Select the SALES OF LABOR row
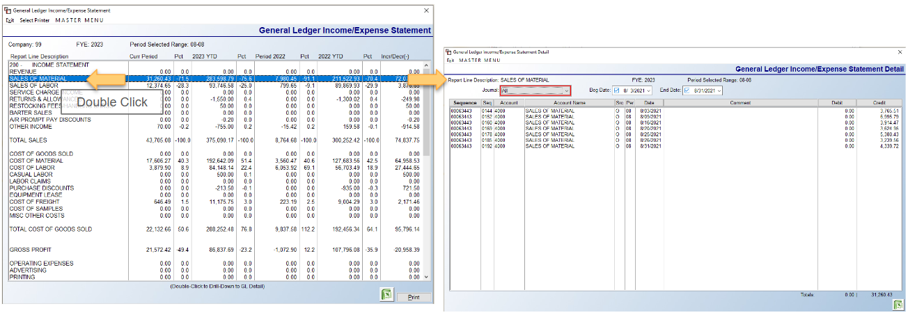 tap(216, 86)
